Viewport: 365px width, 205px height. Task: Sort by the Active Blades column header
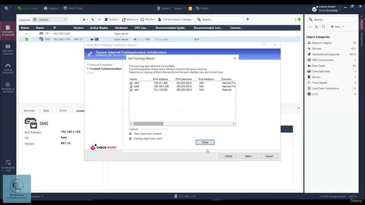point(99,28)
